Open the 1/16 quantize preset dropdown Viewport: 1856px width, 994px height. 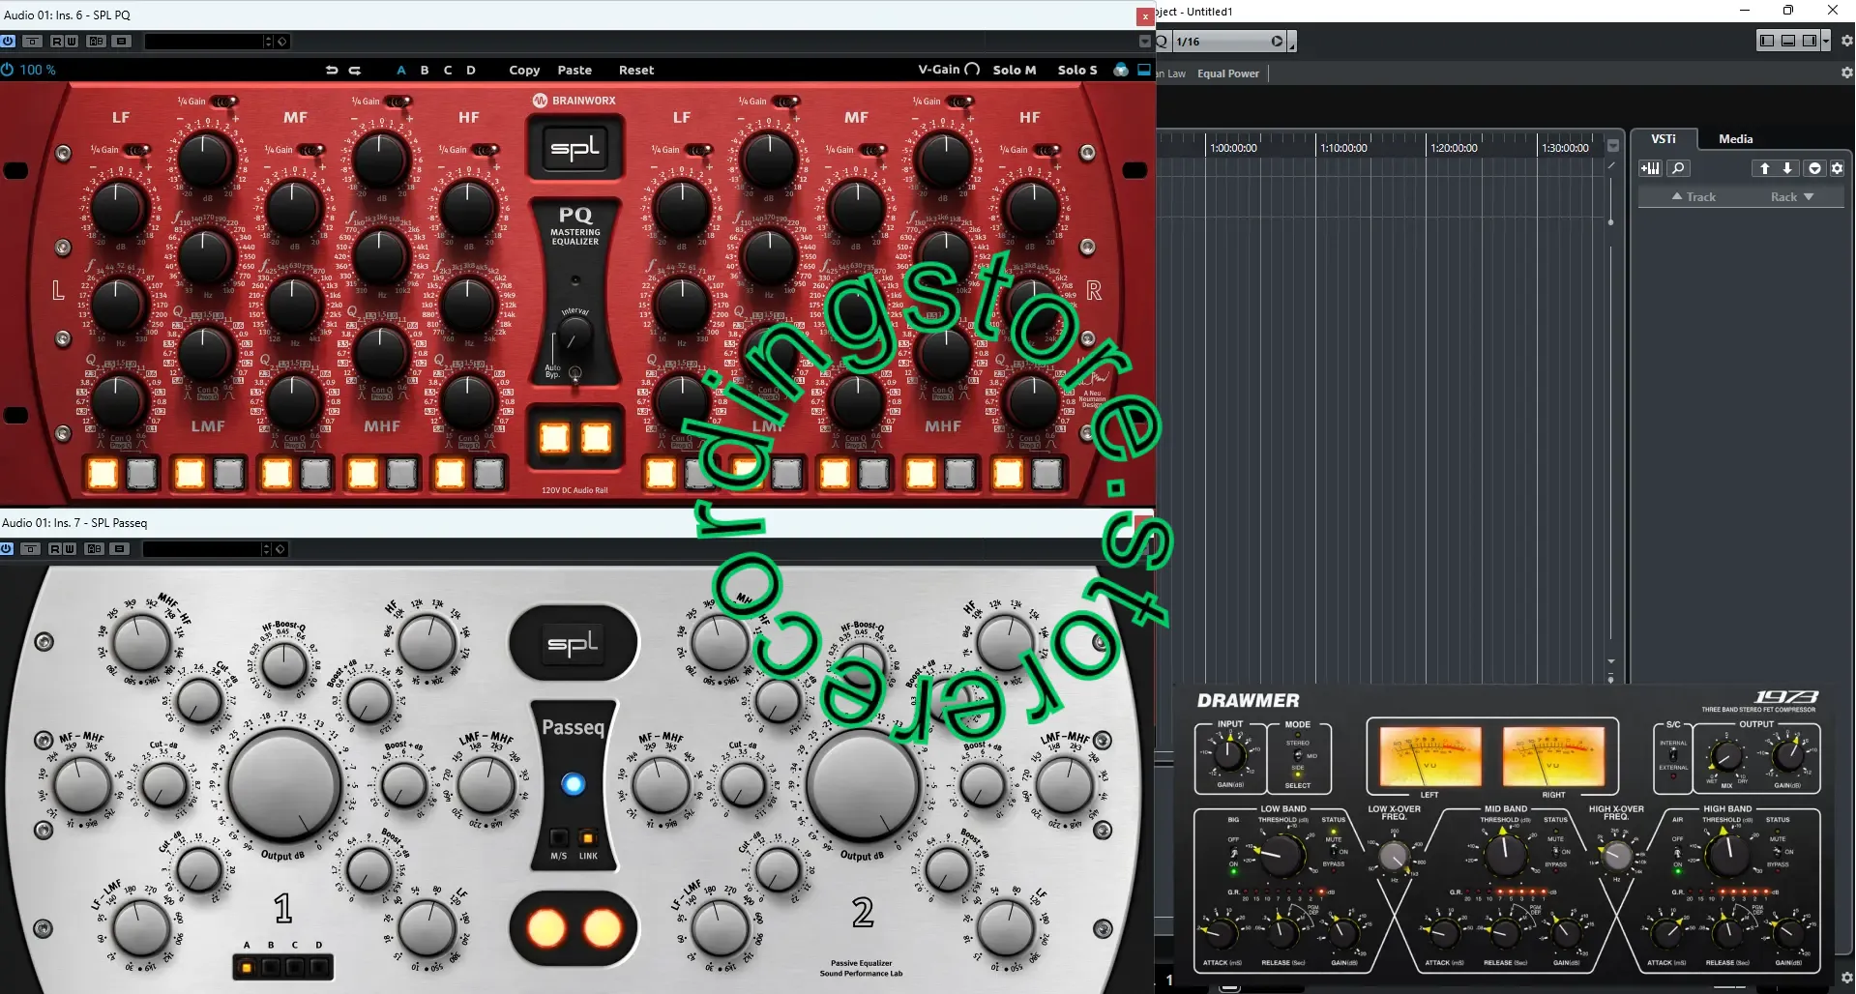point(1229,42)
